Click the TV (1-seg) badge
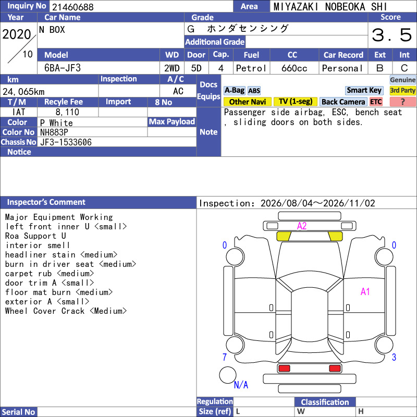This screenshot has width=417, height=417. pyautogui.click(x=296, y=102)
